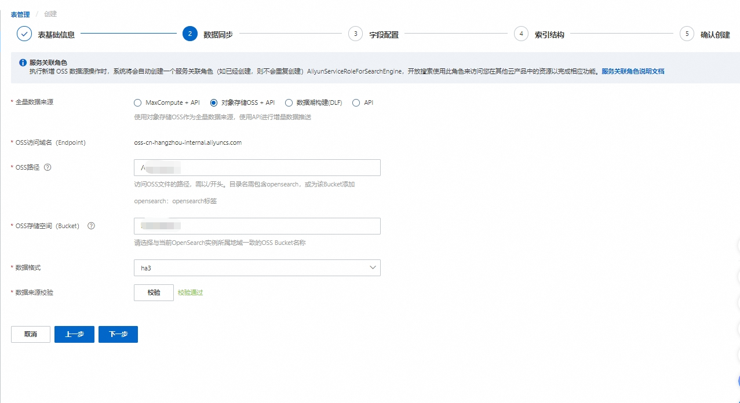Image resolution: width=740 pixels, height=403 pixels.
Task: Click the step 2 circle icon 数据同步
Action: click(190, 34)
